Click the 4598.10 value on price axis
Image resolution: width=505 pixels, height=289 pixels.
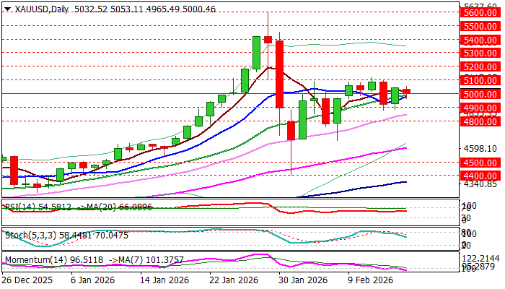482,148
